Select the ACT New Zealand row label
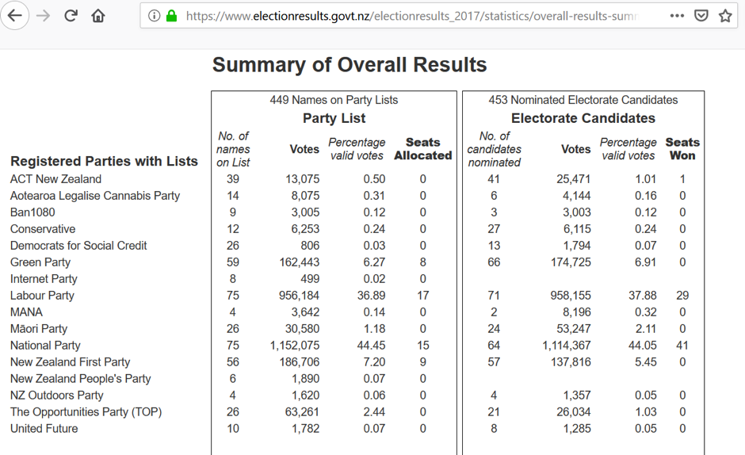 [55, 179]
